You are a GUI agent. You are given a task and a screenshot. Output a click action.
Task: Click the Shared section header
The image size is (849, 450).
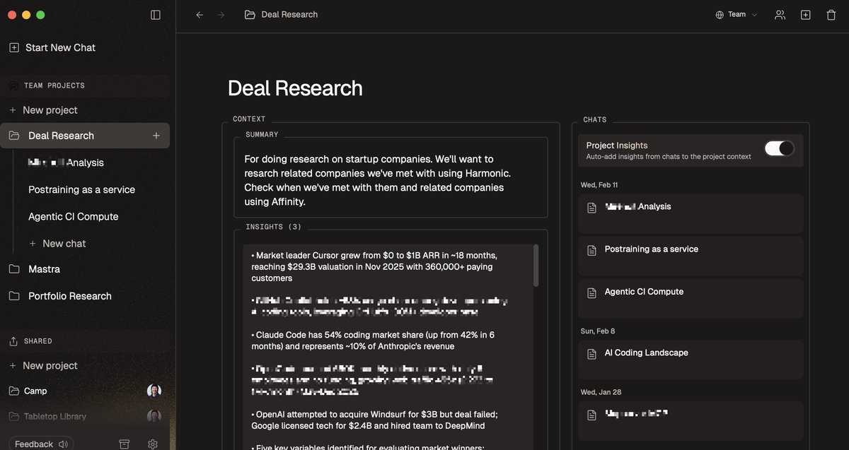pyautogui.click(x=38, y=341)
